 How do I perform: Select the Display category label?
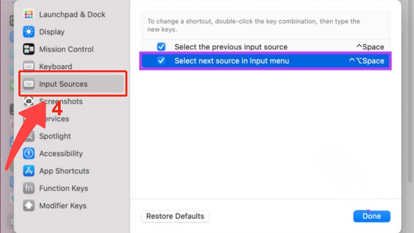[52, 32]
